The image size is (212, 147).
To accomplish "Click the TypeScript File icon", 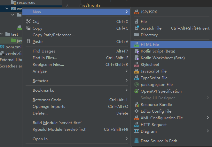I will coord(137,78).
